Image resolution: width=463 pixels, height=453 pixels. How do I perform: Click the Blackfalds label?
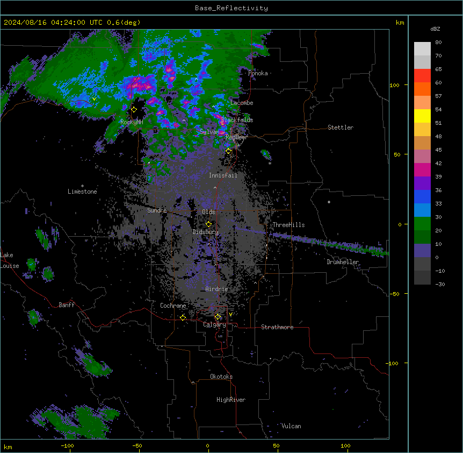coord(237,120)
